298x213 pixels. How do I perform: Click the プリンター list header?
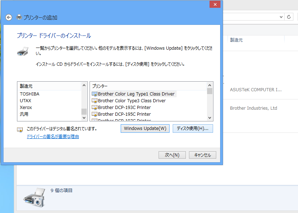[148, 86]
